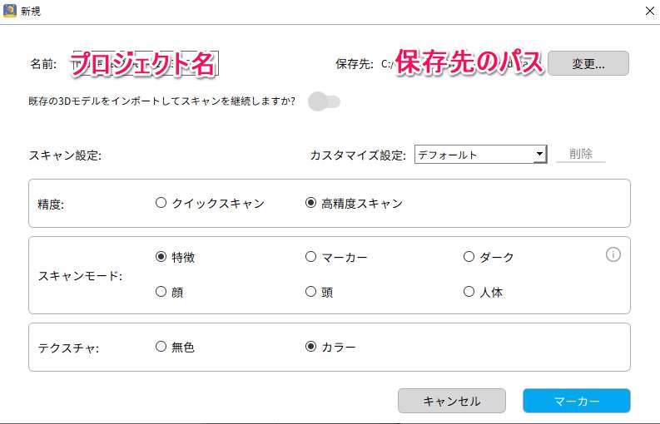Click the キャンセル button
This screenshot has width=660, height=424.
[x=452, y=401]
